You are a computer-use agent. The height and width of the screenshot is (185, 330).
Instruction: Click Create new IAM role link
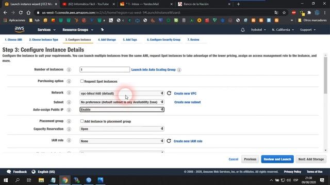tap(188, 141)
